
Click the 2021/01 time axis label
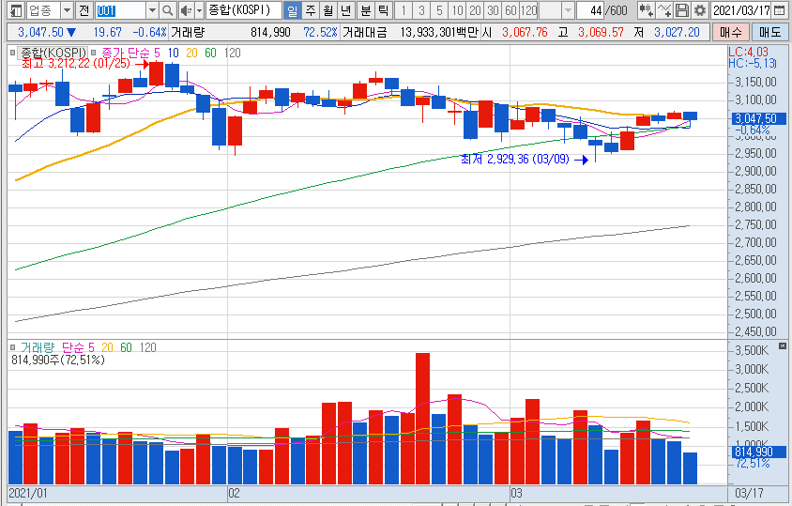click(x=28, y=493)
